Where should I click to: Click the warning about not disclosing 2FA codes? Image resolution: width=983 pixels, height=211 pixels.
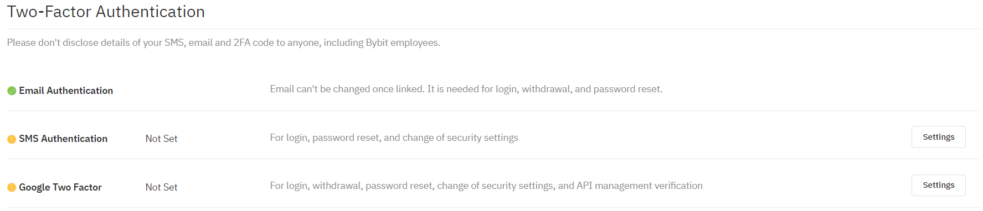click(224, 43)
